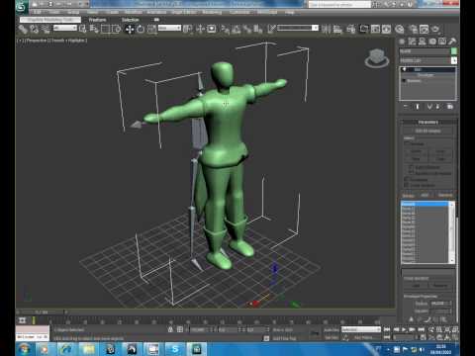Open the Utilities hammer panel tab
The width and height of the screenshot is (475, 356).
[x=452, y=42]
